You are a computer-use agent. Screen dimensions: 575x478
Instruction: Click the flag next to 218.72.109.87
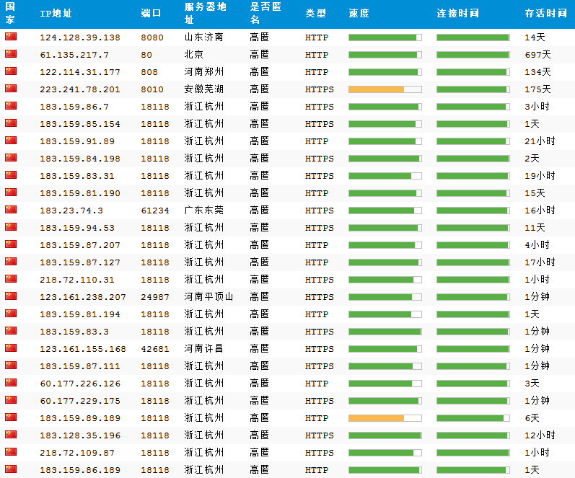[x=11, y=452]
